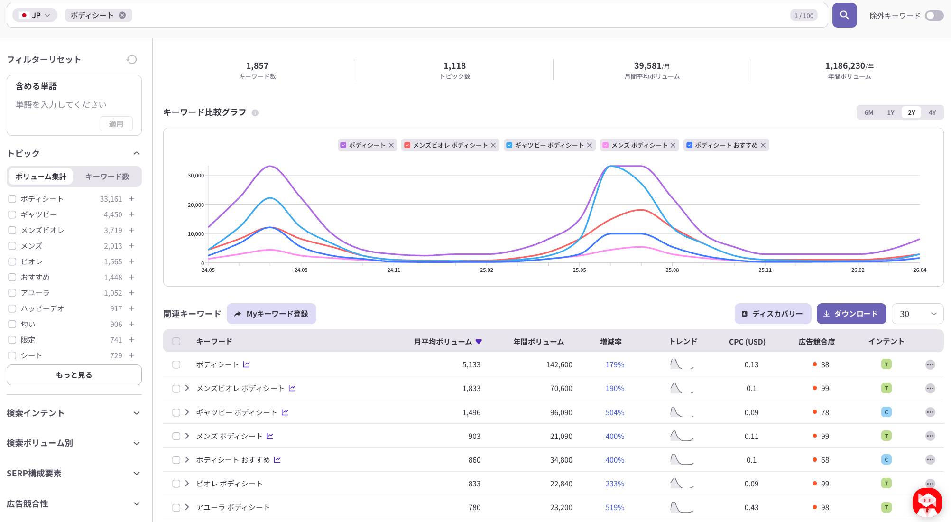The image size is (951, 522).
Task: Select the 4Y time range
Action: [933, 112]
